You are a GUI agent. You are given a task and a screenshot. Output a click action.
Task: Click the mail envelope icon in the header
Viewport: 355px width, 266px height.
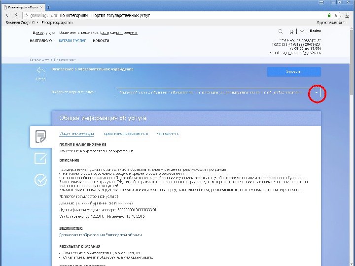click(x=302, y=31)
